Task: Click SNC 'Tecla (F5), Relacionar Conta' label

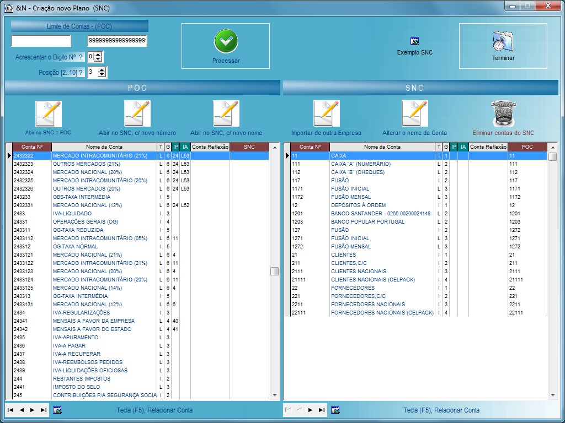Action: point(441,410)
